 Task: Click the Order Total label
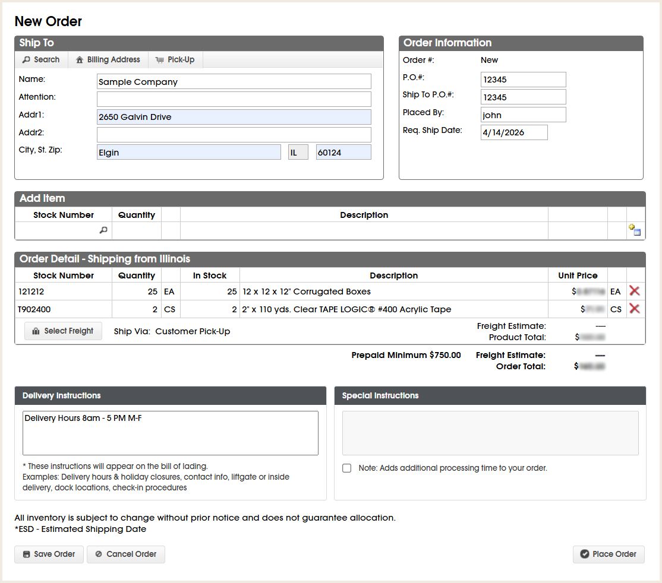tap(521, 366)
